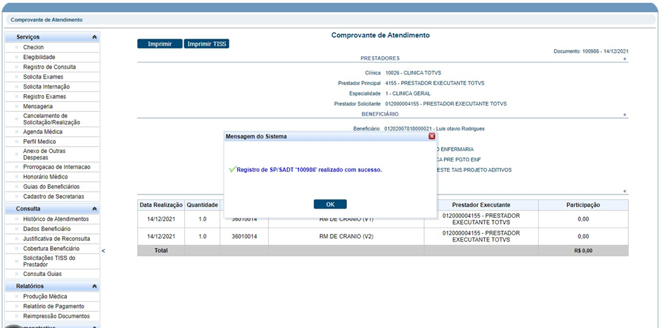Open Reimpressão Documentos
The image size is (662, 328).
pyautogui.click(x=56, y=316)
